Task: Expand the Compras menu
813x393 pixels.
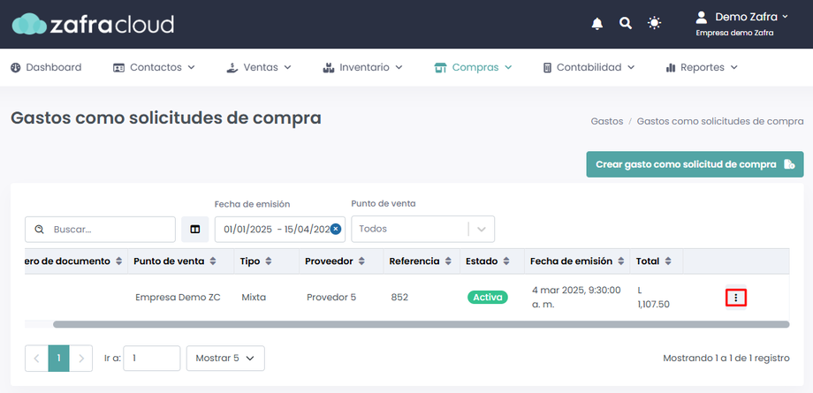Action: tap(473, 67)
